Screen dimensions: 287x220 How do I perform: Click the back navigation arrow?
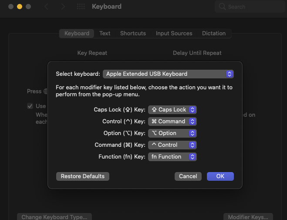[47, 7]
